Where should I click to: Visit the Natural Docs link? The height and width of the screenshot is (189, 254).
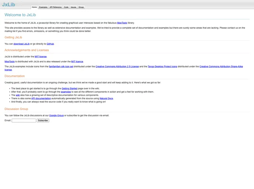[106, 99]
